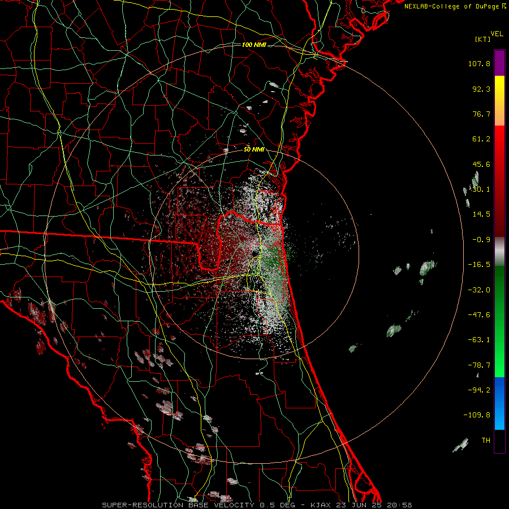Click the 45.6 velocity scale value
Screen dimensions: 509x509
click(481, 164)
